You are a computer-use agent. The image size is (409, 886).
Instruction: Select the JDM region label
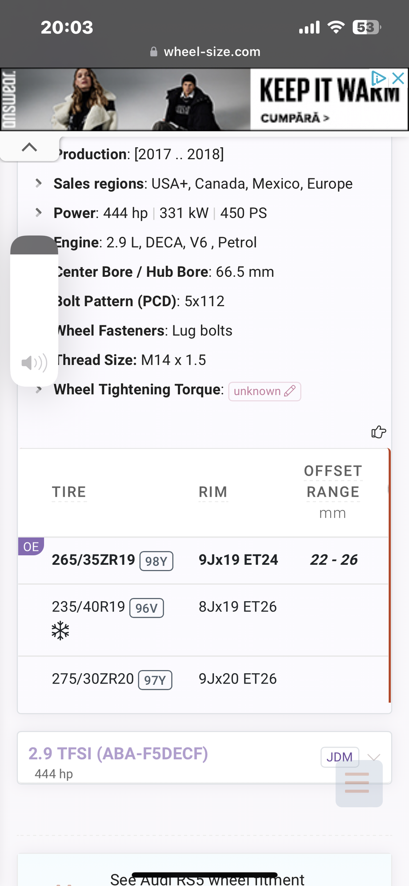point(339,757)
